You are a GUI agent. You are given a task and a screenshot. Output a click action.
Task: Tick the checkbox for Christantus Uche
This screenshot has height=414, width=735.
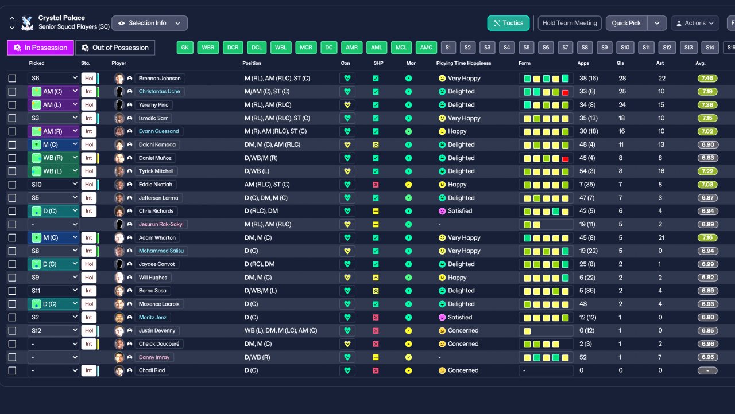pyautogui.click(x=12, y=92)
